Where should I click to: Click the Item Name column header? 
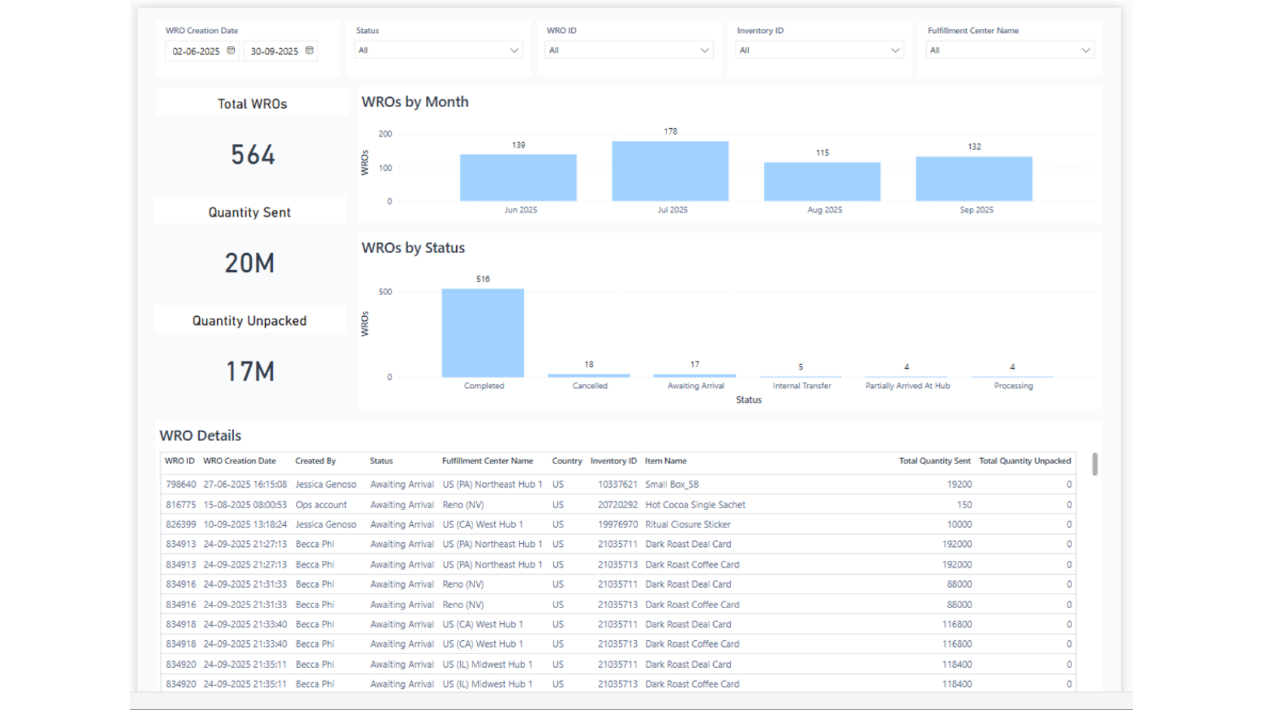click(x=665, y=461)
